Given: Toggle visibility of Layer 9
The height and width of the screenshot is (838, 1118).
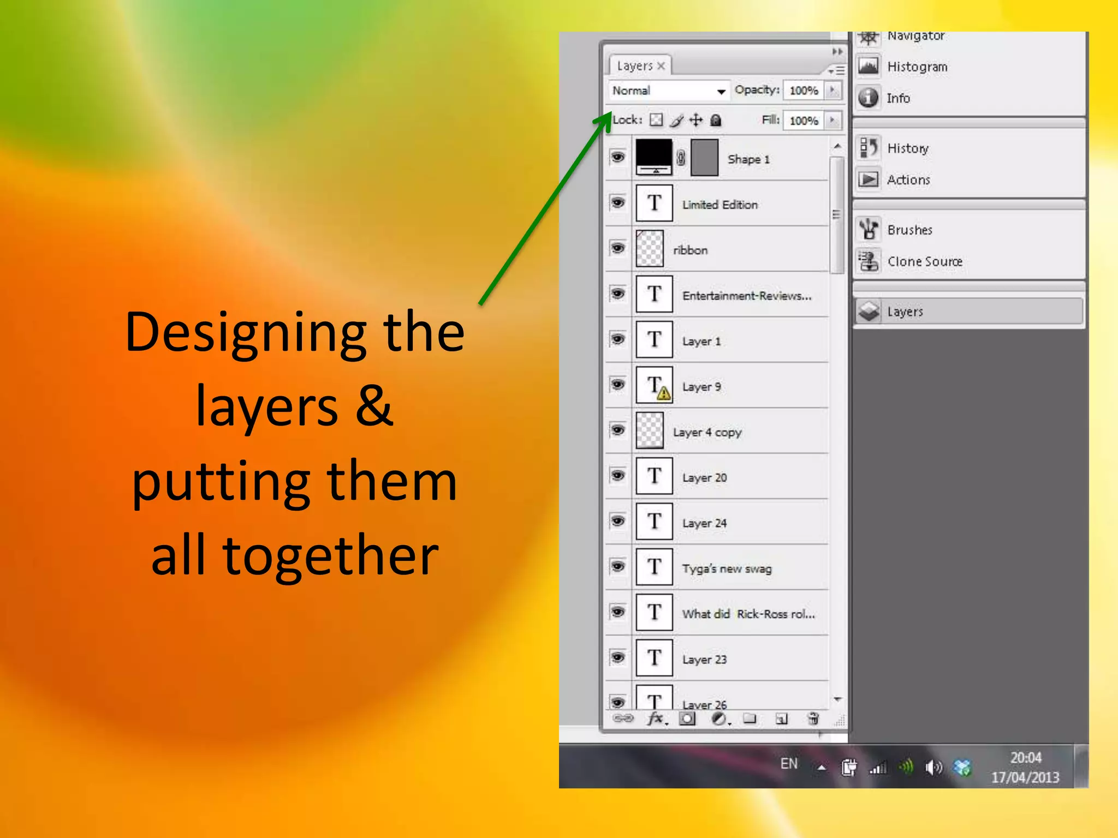Looking at the screenshot, I should [617, 385].
